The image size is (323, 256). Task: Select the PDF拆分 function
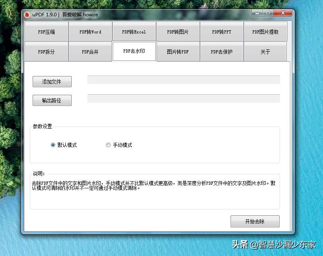tap(46, 51)
